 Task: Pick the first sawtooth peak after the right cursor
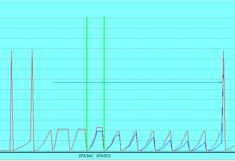coord(119,132)
